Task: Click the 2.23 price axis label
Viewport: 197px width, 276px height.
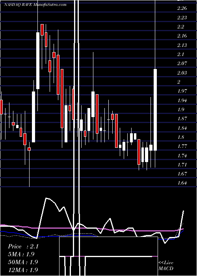Action: [x=182, y=18]
